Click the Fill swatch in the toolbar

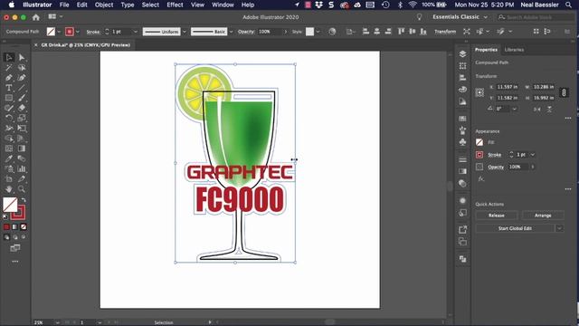[10, 205]
